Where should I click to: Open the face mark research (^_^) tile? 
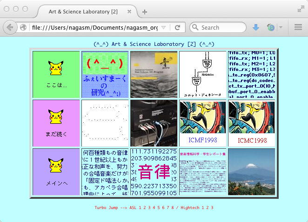105,74
